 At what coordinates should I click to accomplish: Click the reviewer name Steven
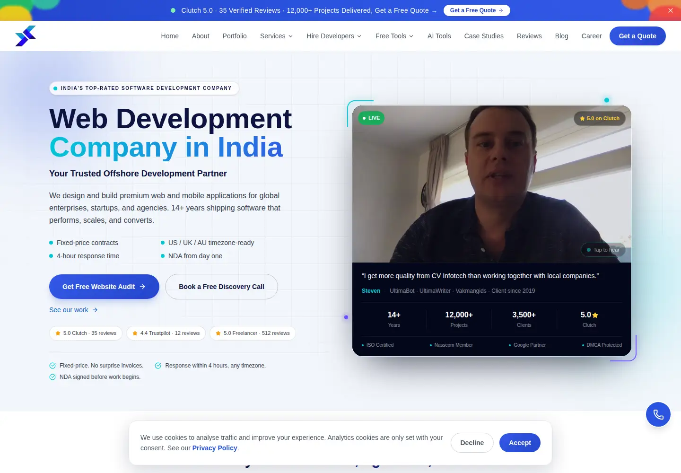click(x=371, y=291)
